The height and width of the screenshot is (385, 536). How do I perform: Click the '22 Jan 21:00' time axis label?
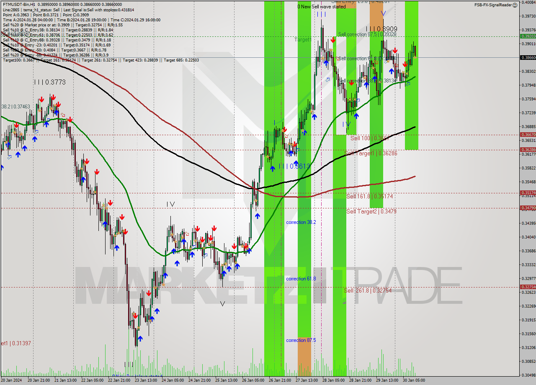pos(119,380)
